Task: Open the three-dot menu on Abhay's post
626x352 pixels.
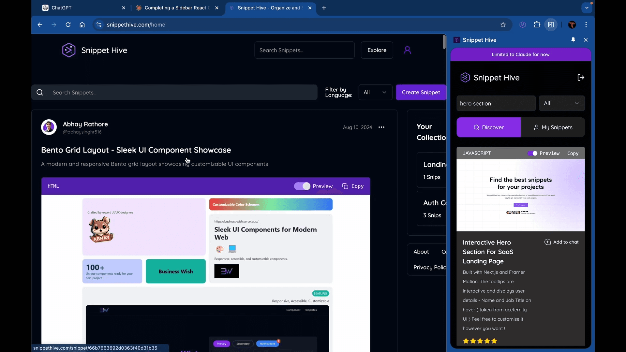Action: point(381,127)
